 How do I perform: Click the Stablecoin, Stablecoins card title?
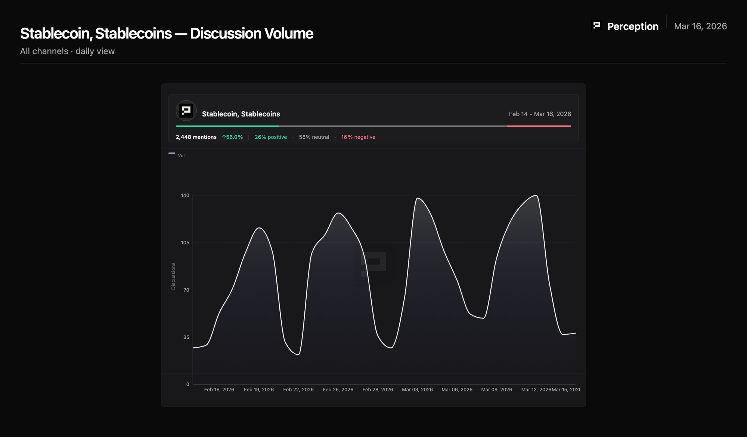pyautogui.click(x=241, y=114)
